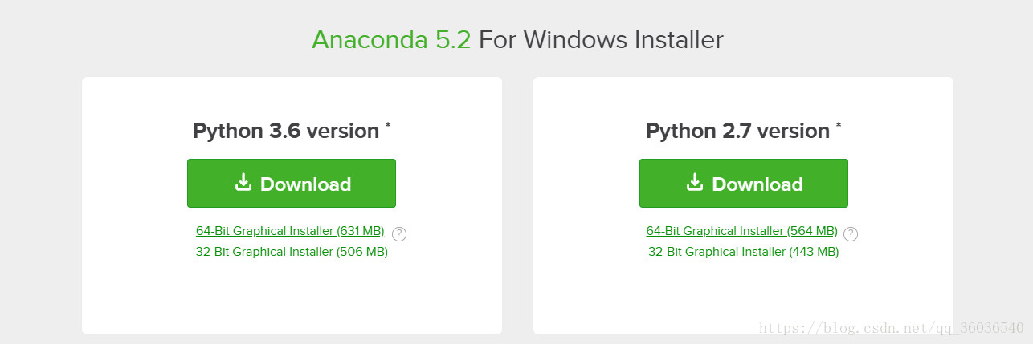Open 32-Bit Graphical Installer (443 MB) link
1033x344 pixels.
tap(743, 252)
